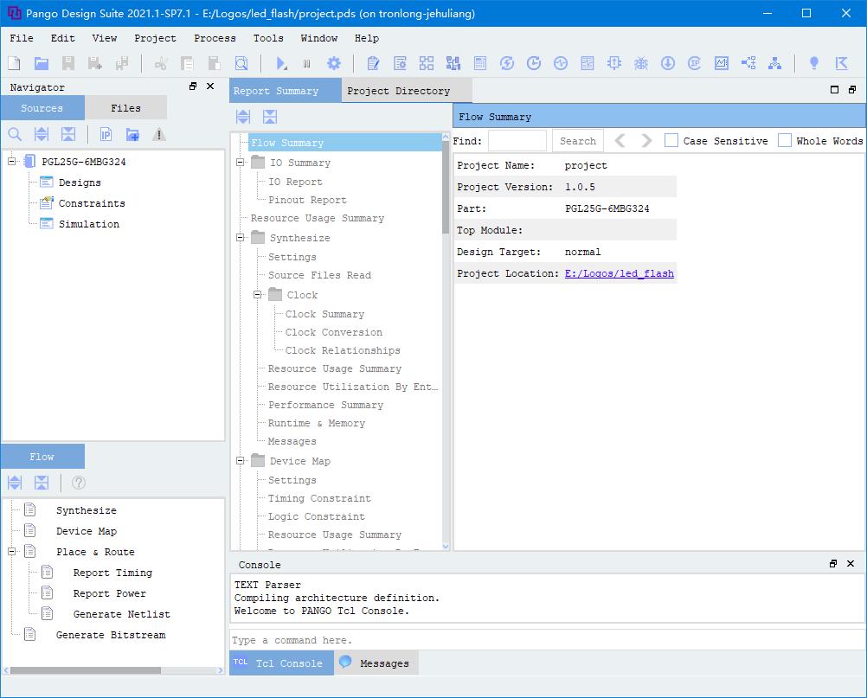The image size is (867, 698).
Task: Click the circular IP toolbar icon
Action: pos(695,63)
